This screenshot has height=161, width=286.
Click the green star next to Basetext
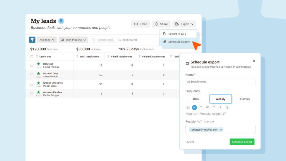pos(39,64)
